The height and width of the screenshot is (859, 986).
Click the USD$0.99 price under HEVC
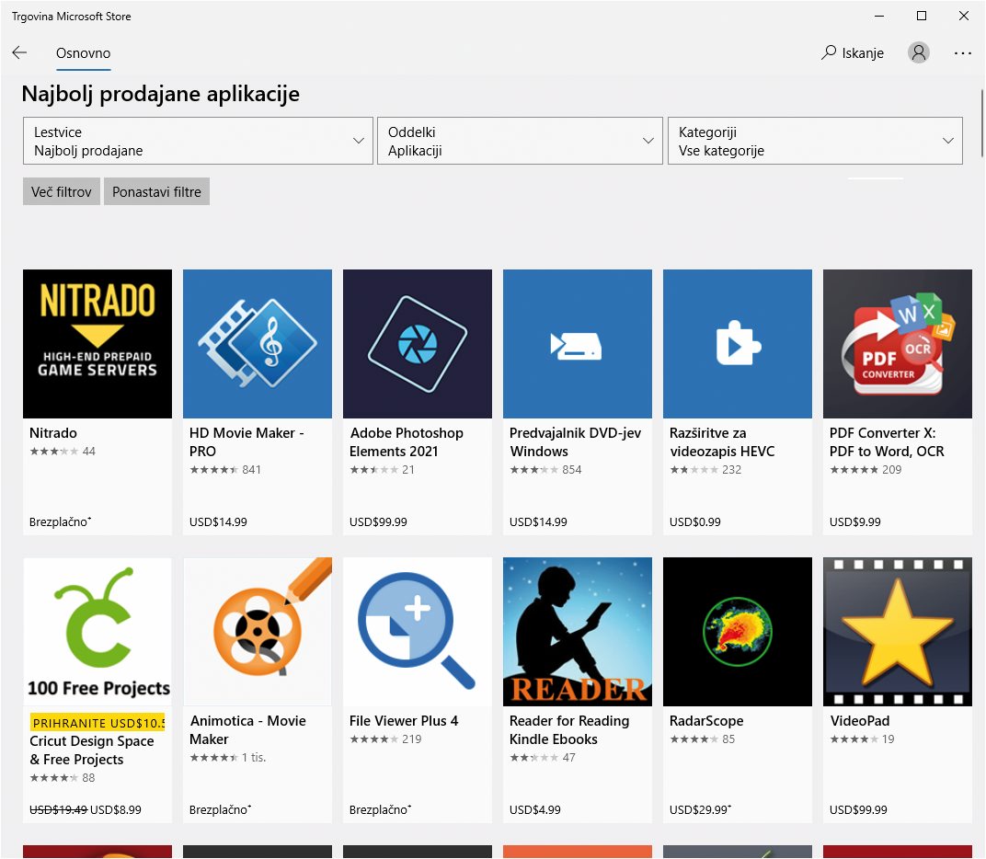pyautogui.click(x=694, y=522)
